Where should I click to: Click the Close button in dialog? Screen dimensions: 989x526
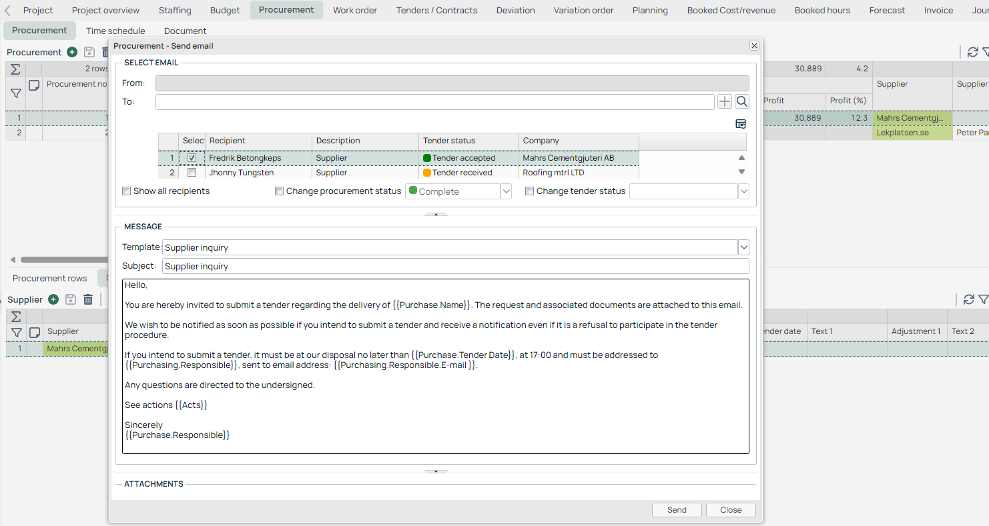point(731,510)
